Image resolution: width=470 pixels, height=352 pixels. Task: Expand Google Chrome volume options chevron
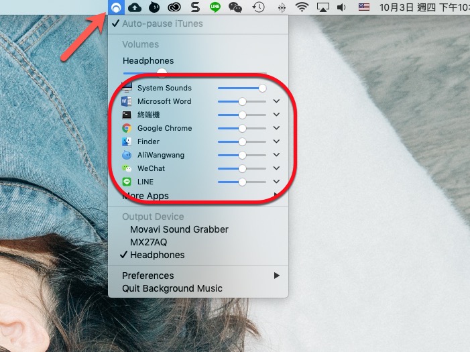click(x=276, y=128)
